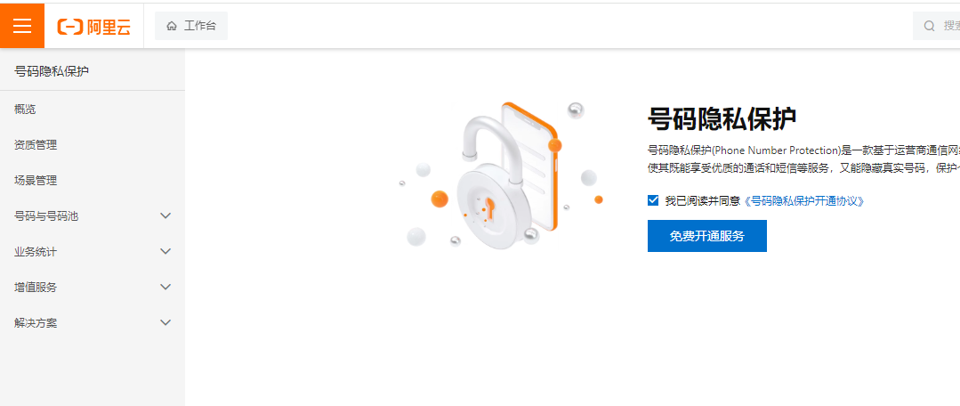Select the 号码与号码池 menu label
960x406 pixels.
click(46, 216)
